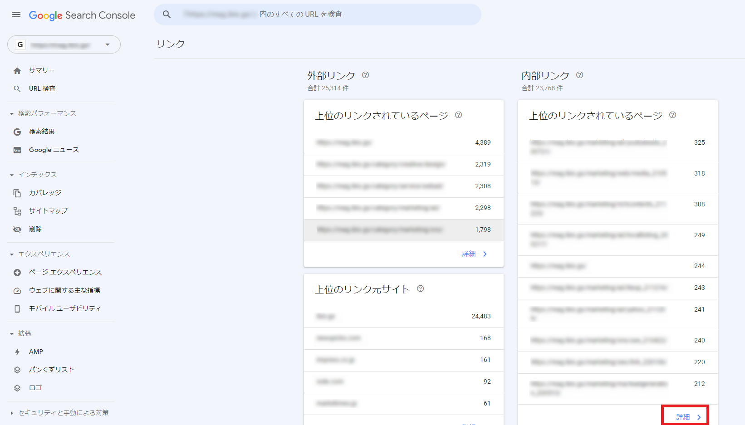Select the internal page row with 325 links
745x425 pixels.
pos(618,147)
